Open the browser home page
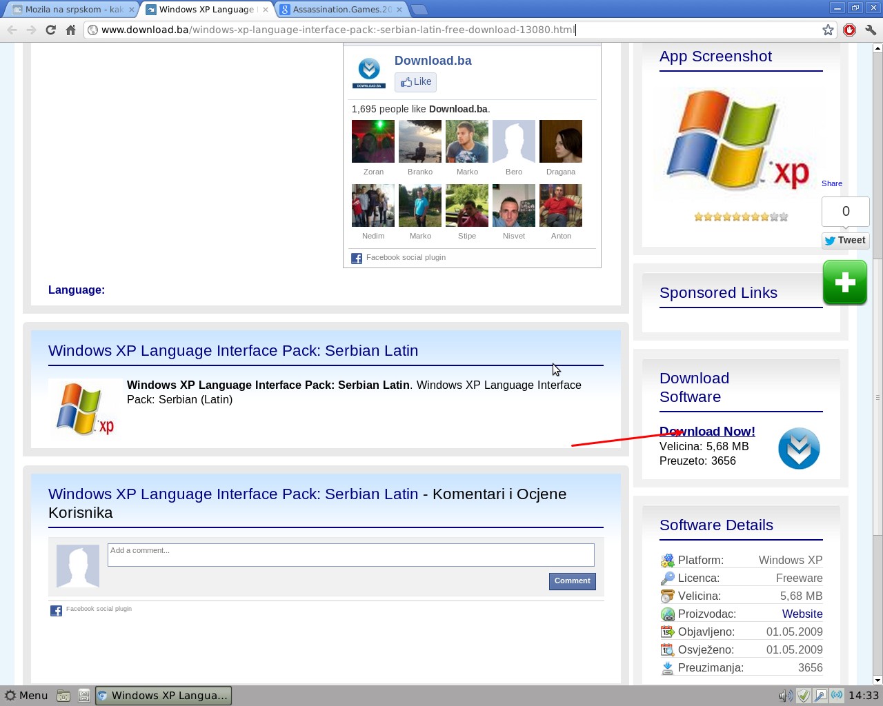 pos(70,30)
